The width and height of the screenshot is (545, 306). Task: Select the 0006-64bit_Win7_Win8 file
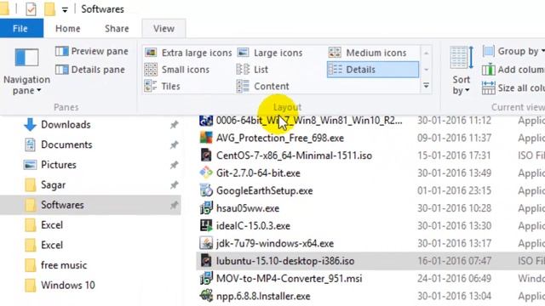(x=309, y=121)
